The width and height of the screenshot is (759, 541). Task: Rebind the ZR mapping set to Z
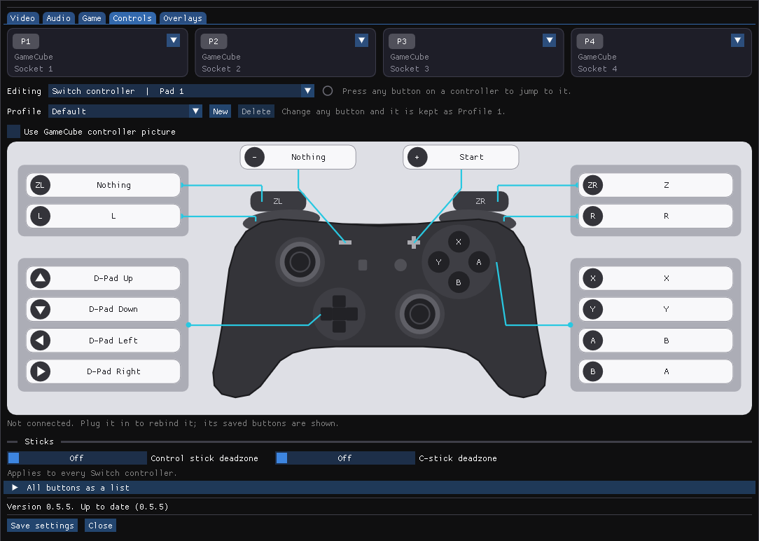[x=655, y=185]
